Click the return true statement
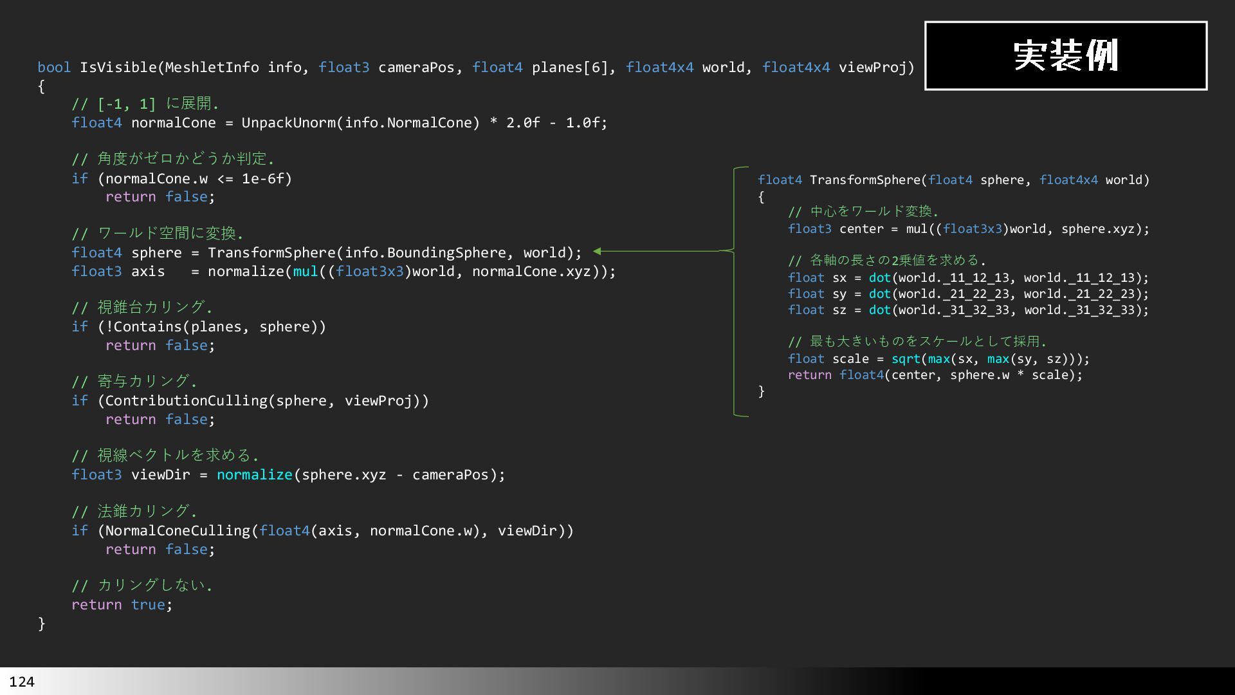Viewport: 1235px width, 695px height. coord(122,605)
